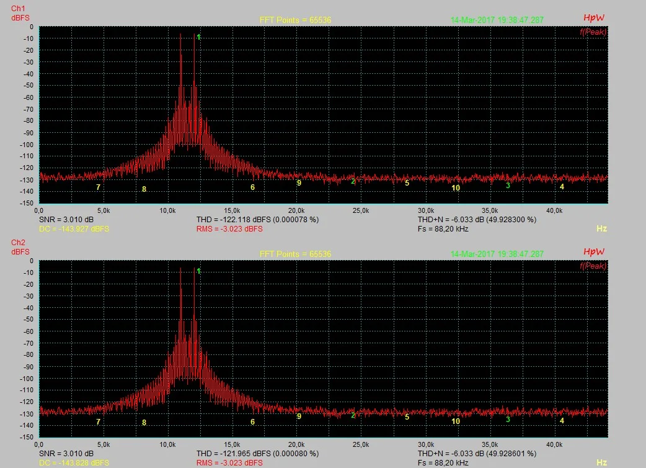Click the Ch2 channel label
This screenshot has width=646, height=468.
click(x=18, y=243)
